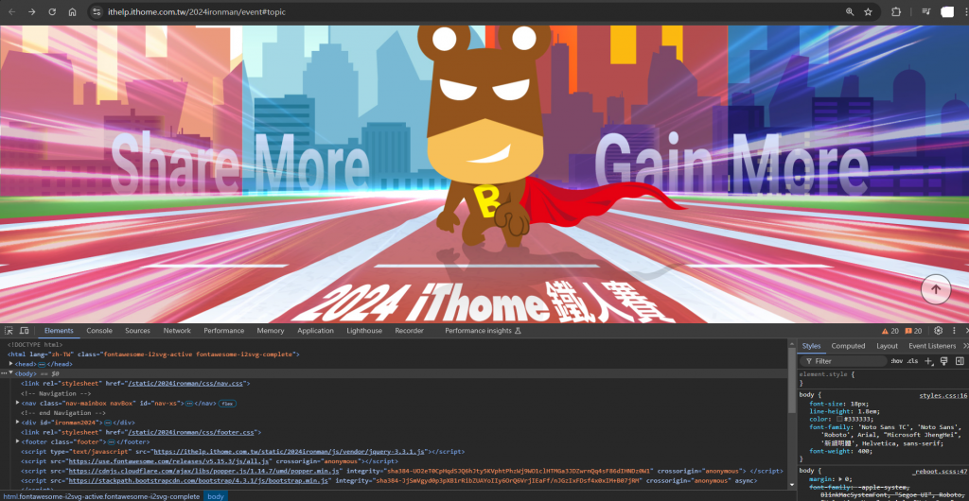
Task: Open the media control music icon
Action: tap(925, 11)
